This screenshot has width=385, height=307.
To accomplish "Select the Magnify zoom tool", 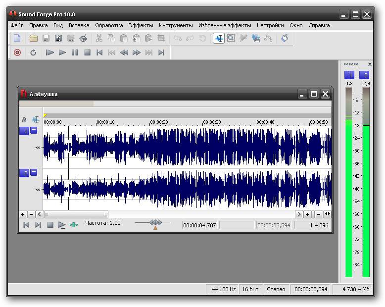I will tap(231, 38).
